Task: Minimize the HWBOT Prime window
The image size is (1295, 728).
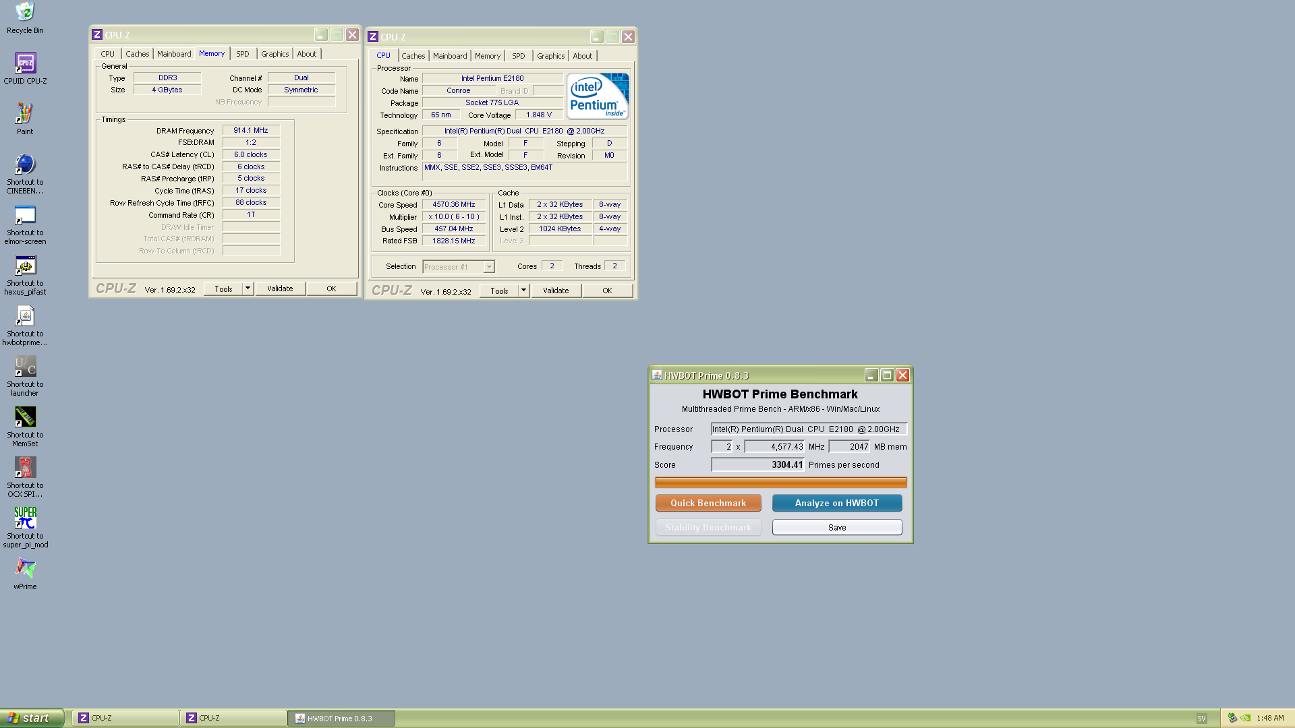Action: pyautogui.click(x=871, y=375)
